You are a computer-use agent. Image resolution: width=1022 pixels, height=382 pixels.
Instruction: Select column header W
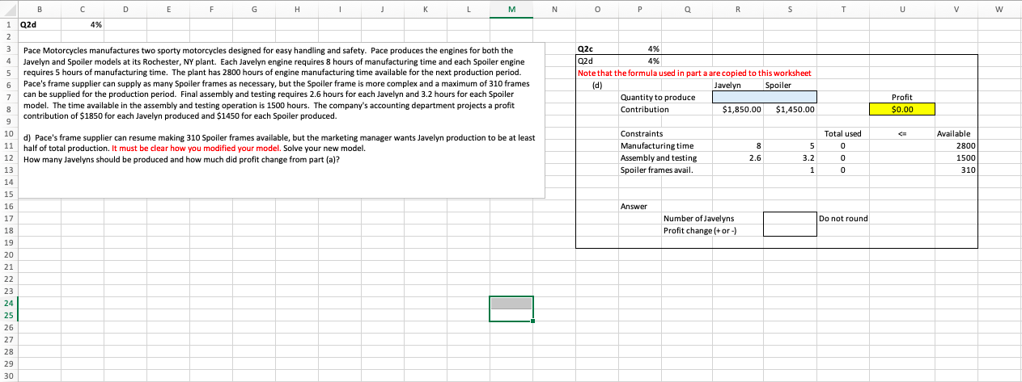point(1000,11)
